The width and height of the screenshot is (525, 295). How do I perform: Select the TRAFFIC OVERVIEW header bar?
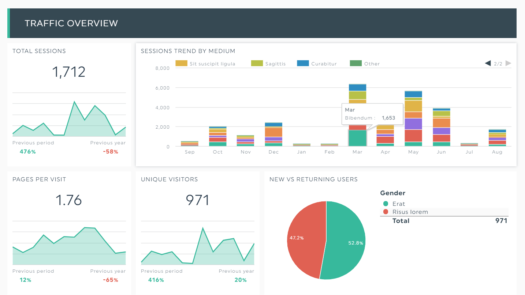[71, 23]
